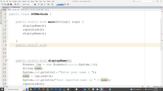Open File Explorer from the taskbar

[x=31, y=89]
